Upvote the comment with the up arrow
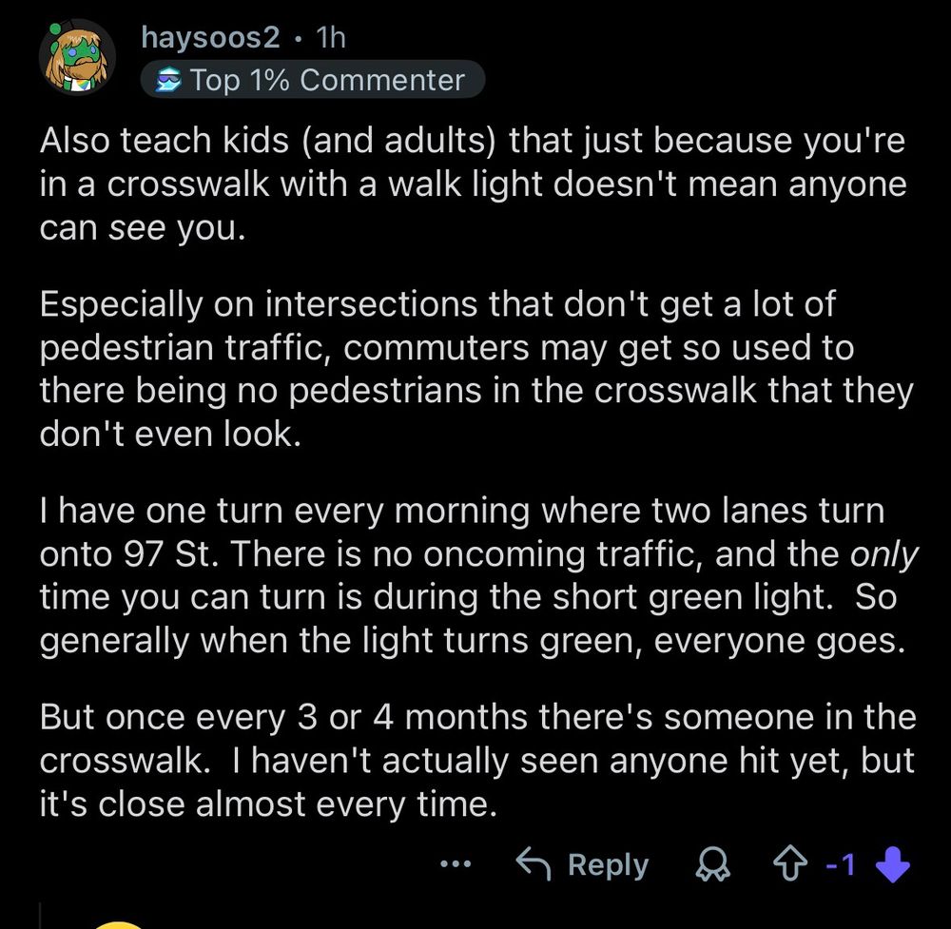Viewport: 951px width, 929px height. [790, 863]
